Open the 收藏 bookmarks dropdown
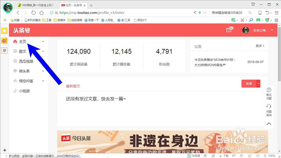 tap(22, 20)
